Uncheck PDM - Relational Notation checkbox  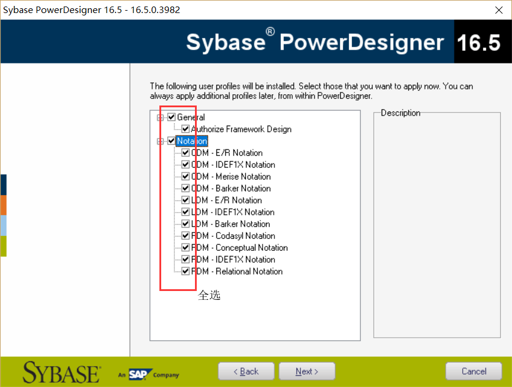pos(185,271)
